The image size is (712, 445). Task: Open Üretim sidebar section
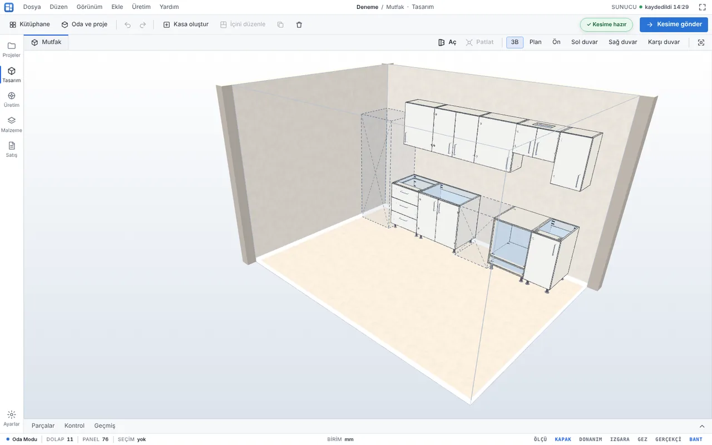point(11,100)
